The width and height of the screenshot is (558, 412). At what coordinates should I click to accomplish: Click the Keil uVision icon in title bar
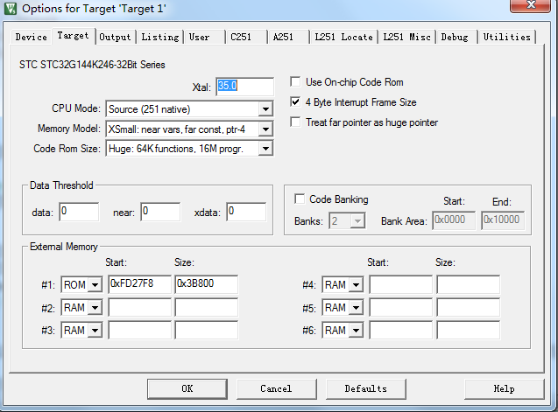tap(11, 8)
